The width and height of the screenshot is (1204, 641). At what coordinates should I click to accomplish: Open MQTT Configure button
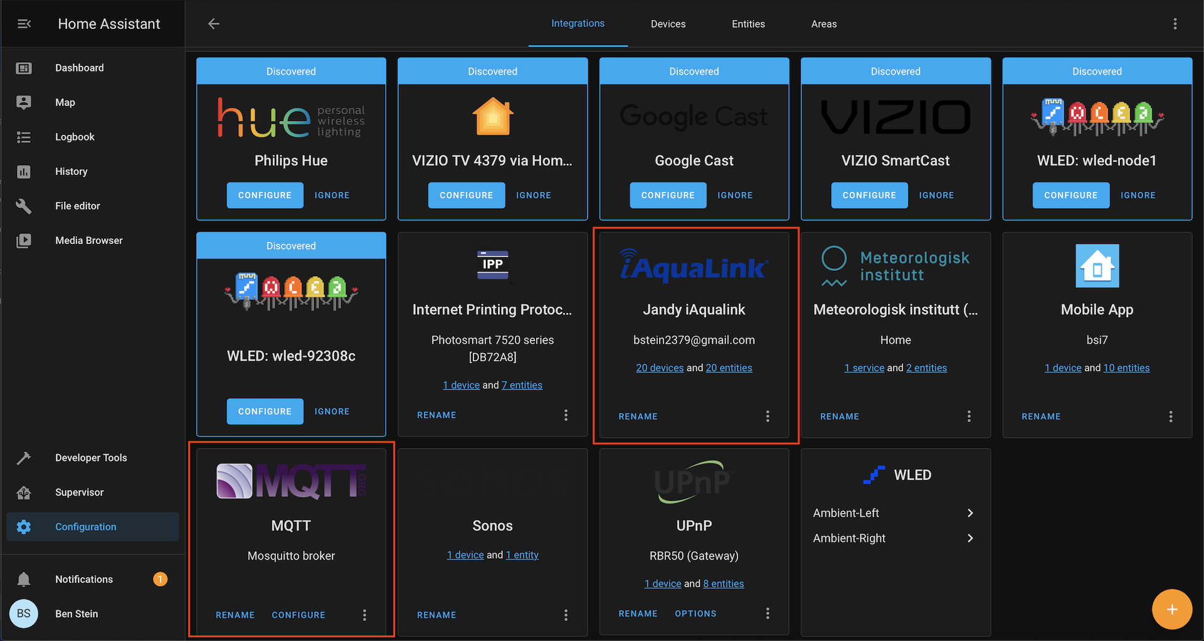298,615
